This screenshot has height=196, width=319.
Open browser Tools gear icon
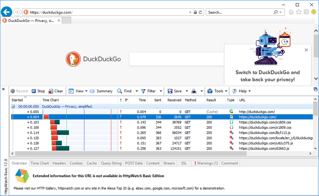306,12
